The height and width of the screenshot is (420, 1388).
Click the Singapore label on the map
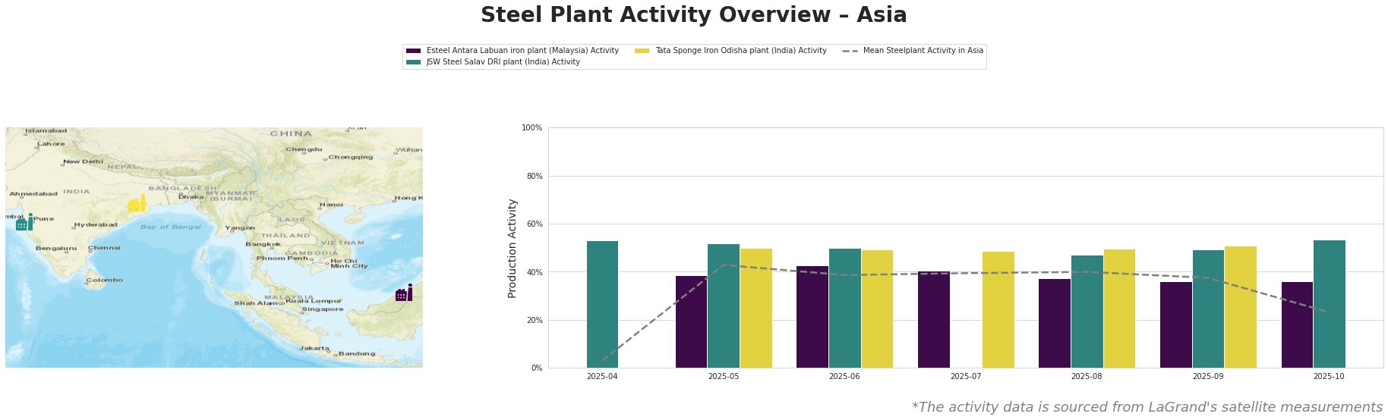click(323, 309)
